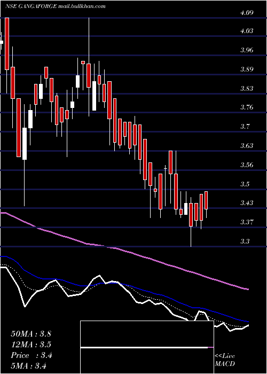
Task: Select the 3.89 price axis label
Action: click(246, 69)
